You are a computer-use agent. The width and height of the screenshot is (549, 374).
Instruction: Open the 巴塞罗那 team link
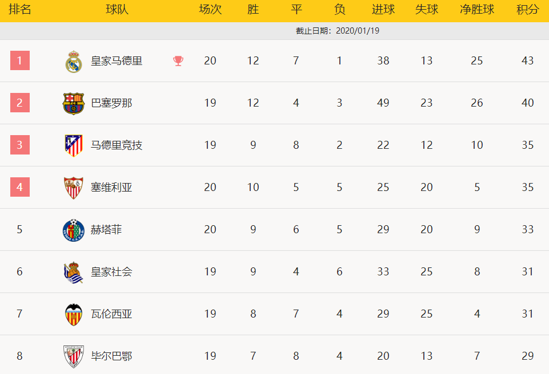pyautogui.click(x=111, y=103)
